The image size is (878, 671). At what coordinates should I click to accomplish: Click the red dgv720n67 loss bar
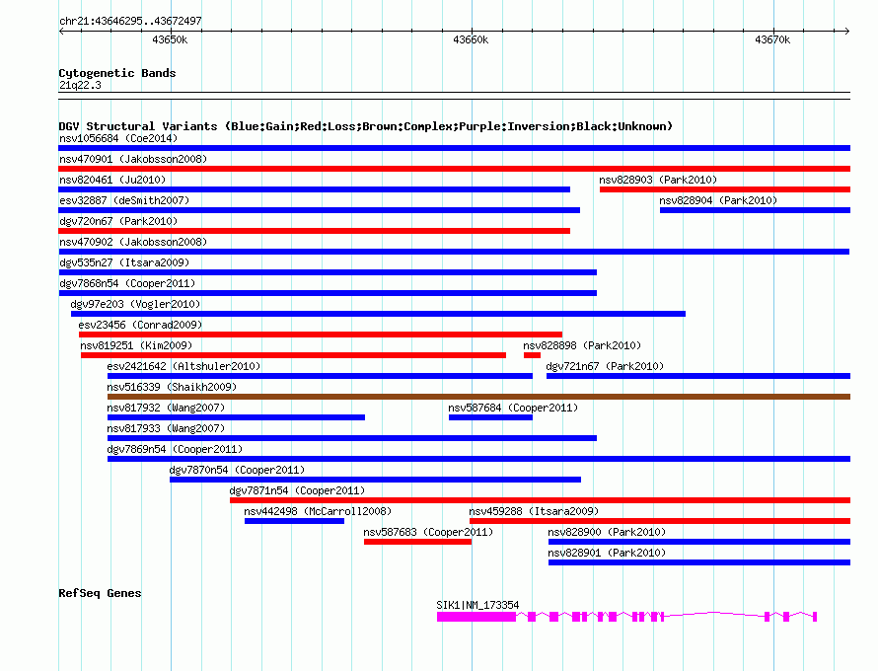coord(314,231)
